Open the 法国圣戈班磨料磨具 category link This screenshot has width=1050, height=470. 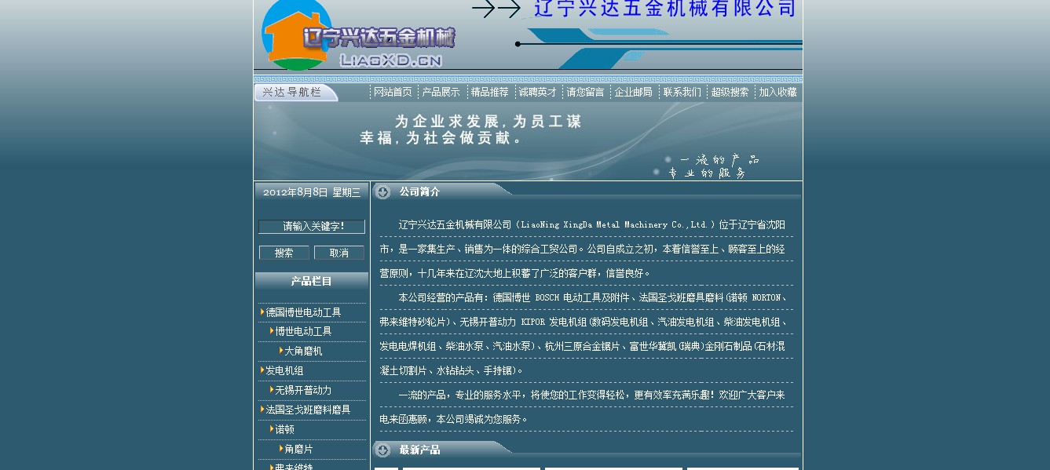(308, 410)
